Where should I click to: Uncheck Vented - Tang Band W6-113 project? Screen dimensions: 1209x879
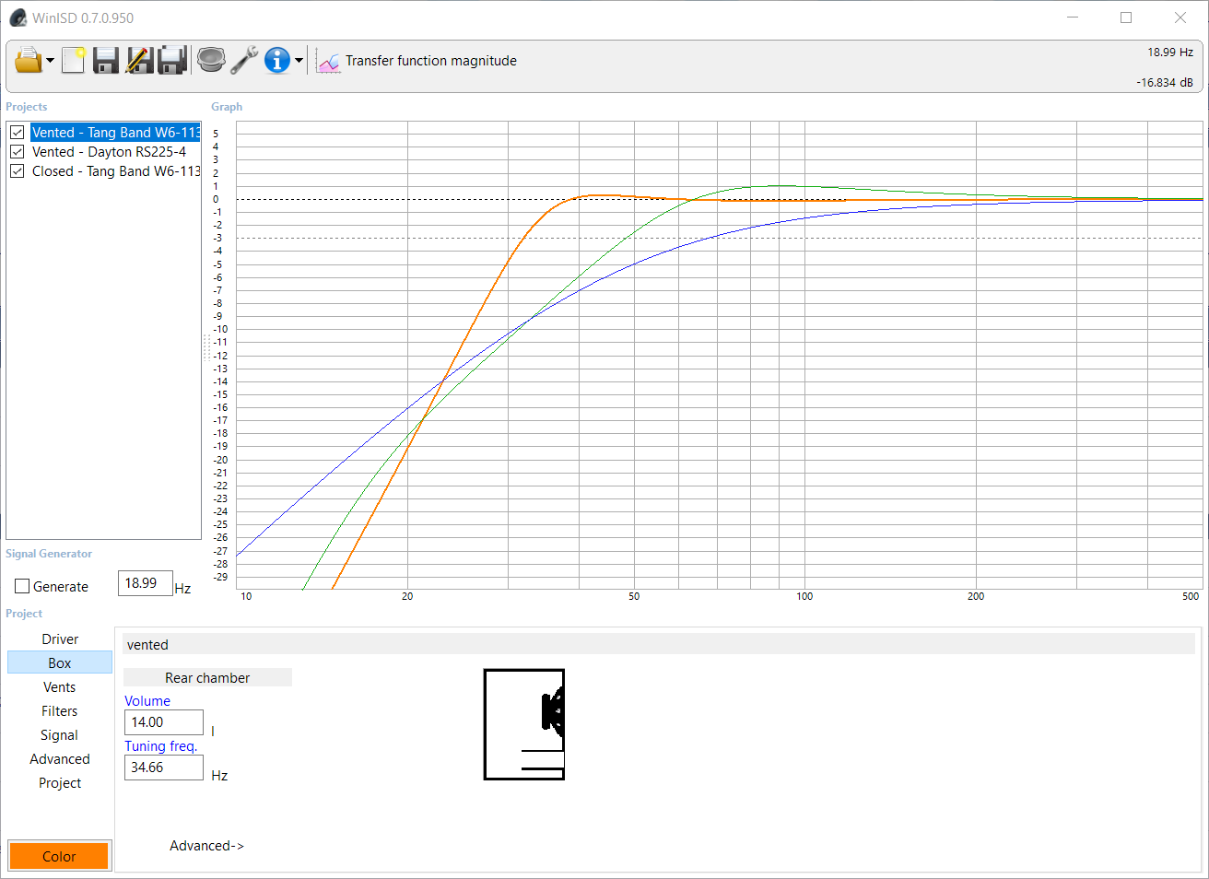[18, 133]
